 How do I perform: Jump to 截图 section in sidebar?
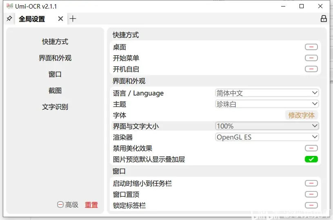55,91
